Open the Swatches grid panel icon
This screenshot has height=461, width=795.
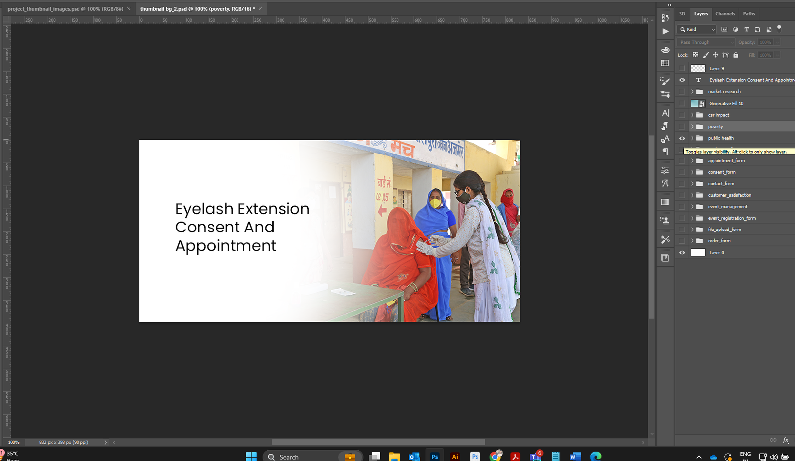coord(665,63)
